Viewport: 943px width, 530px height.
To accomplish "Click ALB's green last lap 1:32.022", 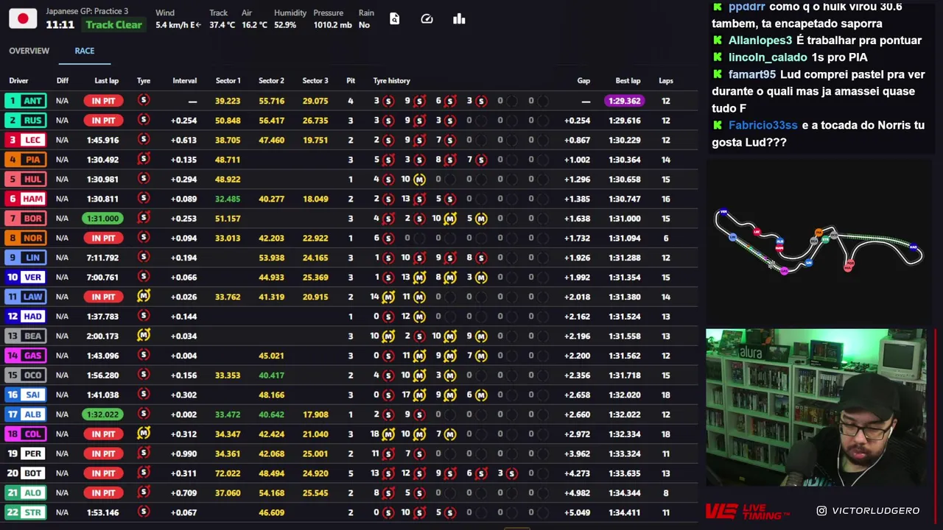I will click(102, 414).
